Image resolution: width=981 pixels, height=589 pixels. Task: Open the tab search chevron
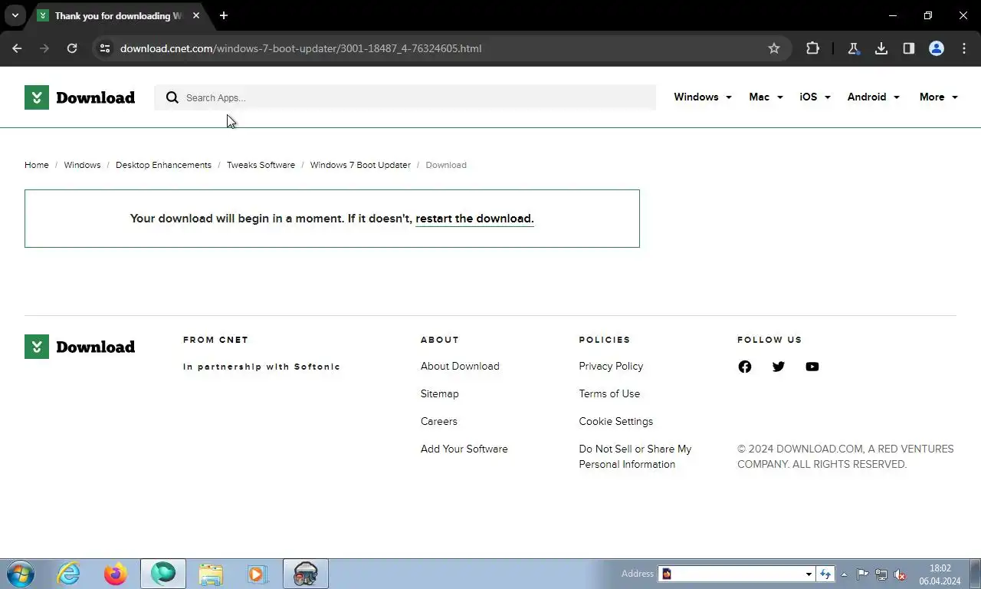coord(15,15)
